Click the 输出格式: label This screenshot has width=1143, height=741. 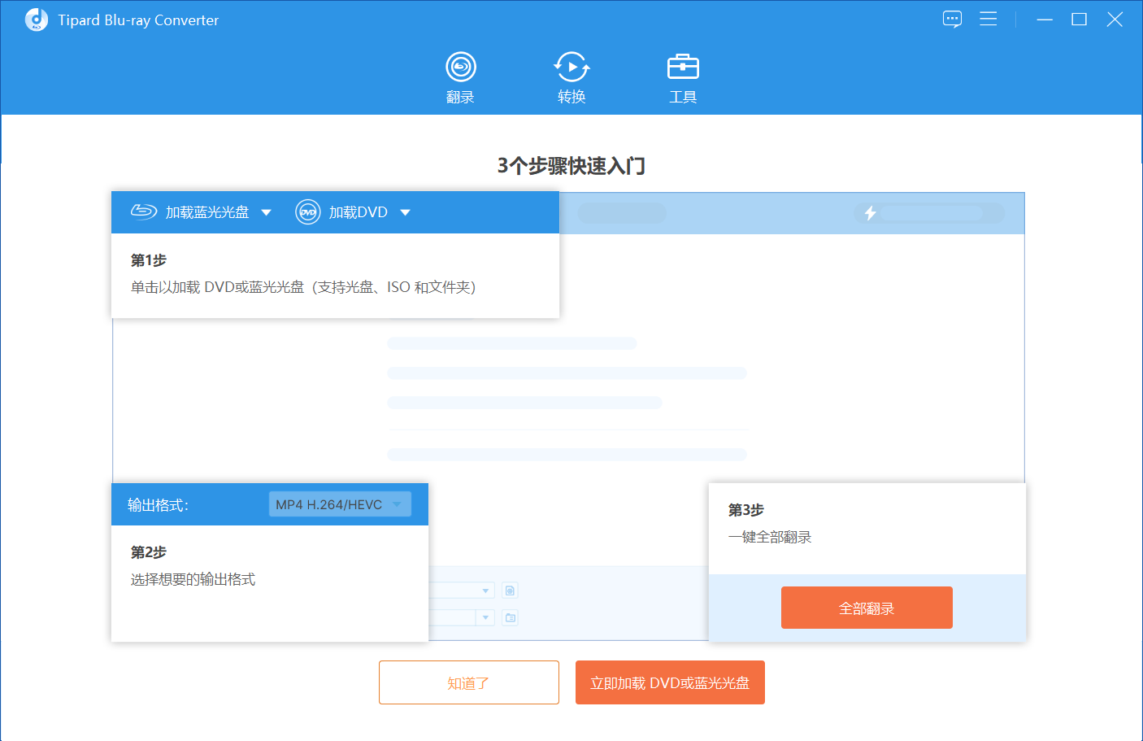pos(158,505)
